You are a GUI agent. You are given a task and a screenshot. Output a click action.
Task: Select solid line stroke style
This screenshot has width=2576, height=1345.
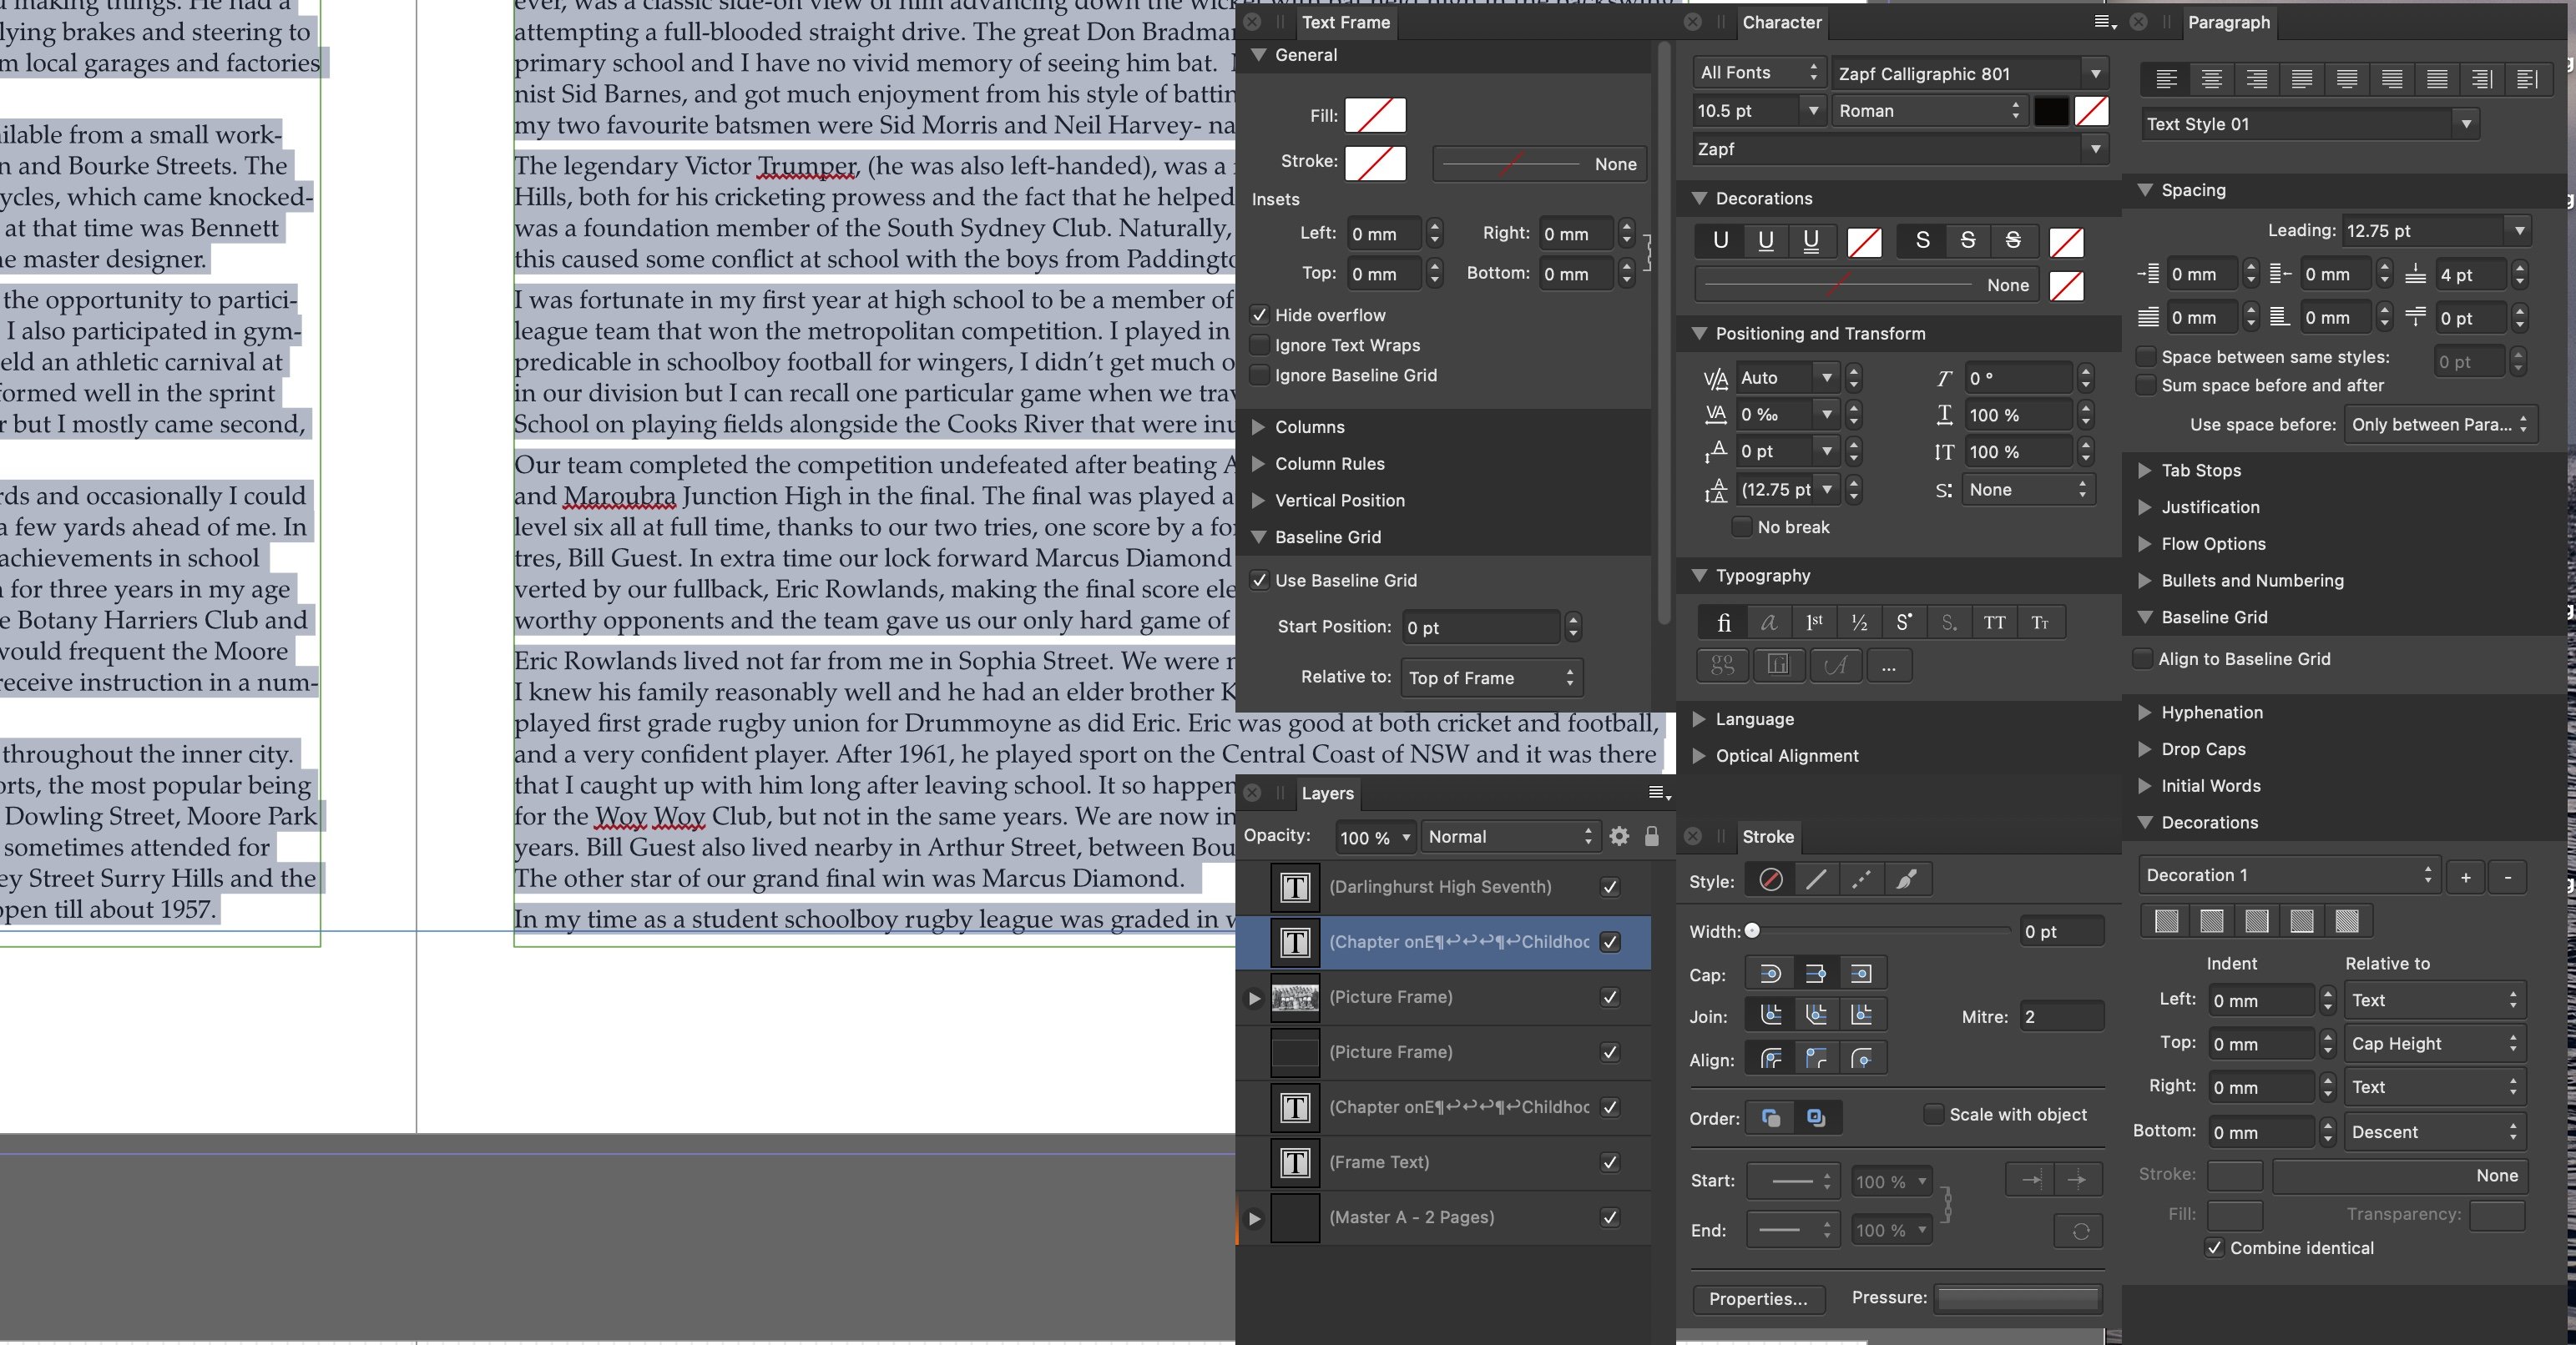pos(1816,879)
